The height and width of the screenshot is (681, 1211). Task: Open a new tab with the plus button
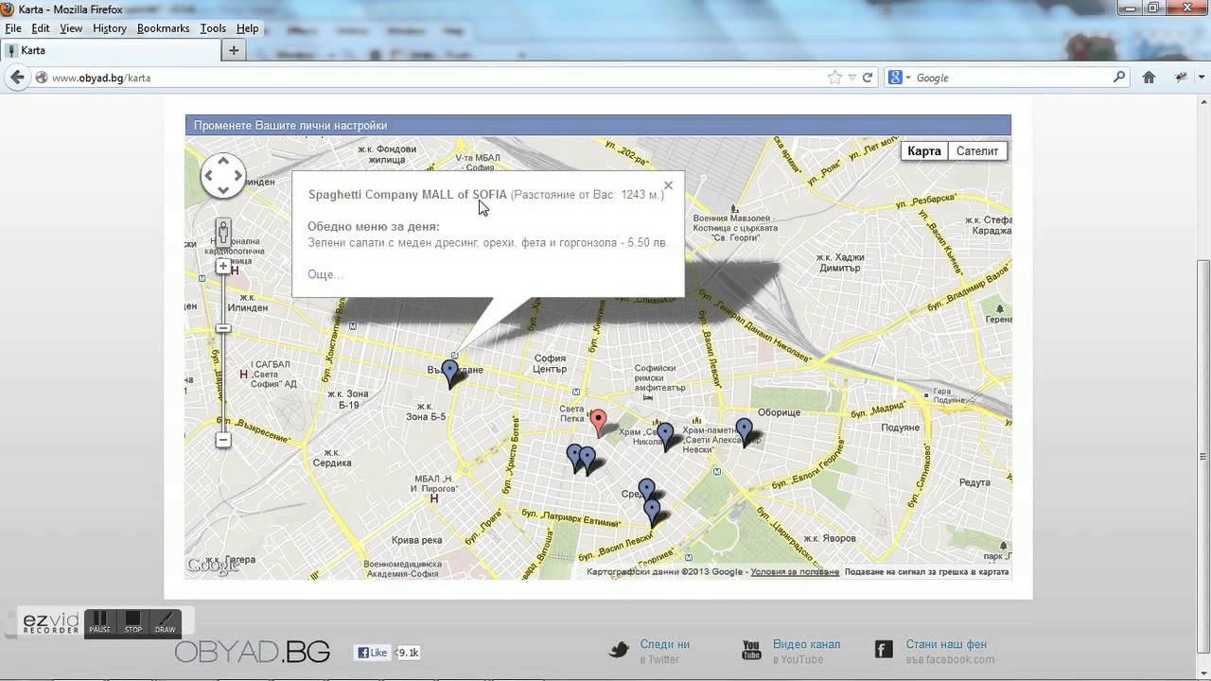pyautogui.click(x=234, y=50)
